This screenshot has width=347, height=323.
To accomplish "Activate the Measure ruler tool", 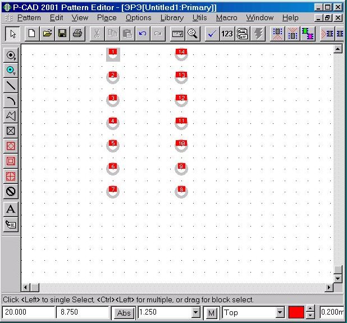I will [177, 34].
